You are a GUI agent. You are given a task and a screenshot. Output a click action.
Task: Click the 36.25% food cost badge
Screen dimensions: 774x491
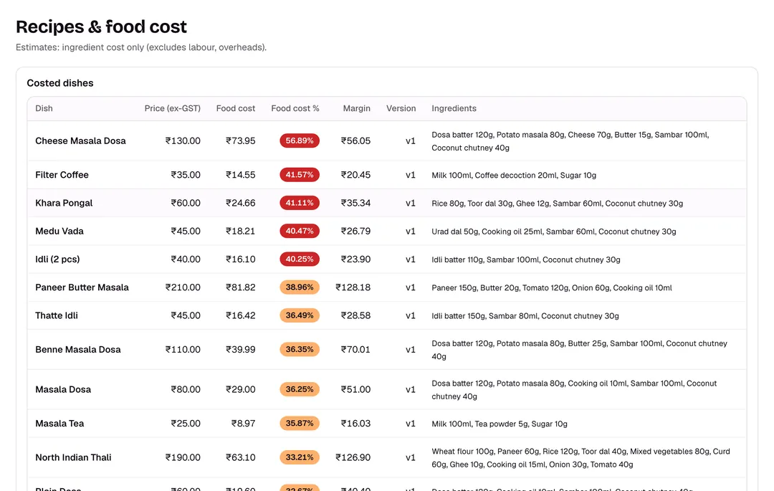click(x=300, y=390)
